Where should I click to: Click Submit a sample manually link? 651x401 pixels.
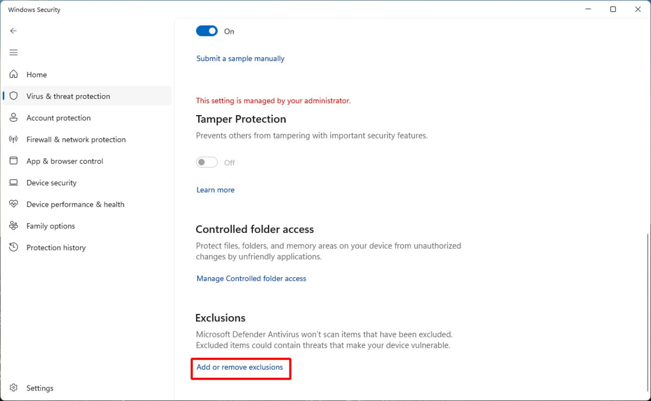(x=240, y=59)
